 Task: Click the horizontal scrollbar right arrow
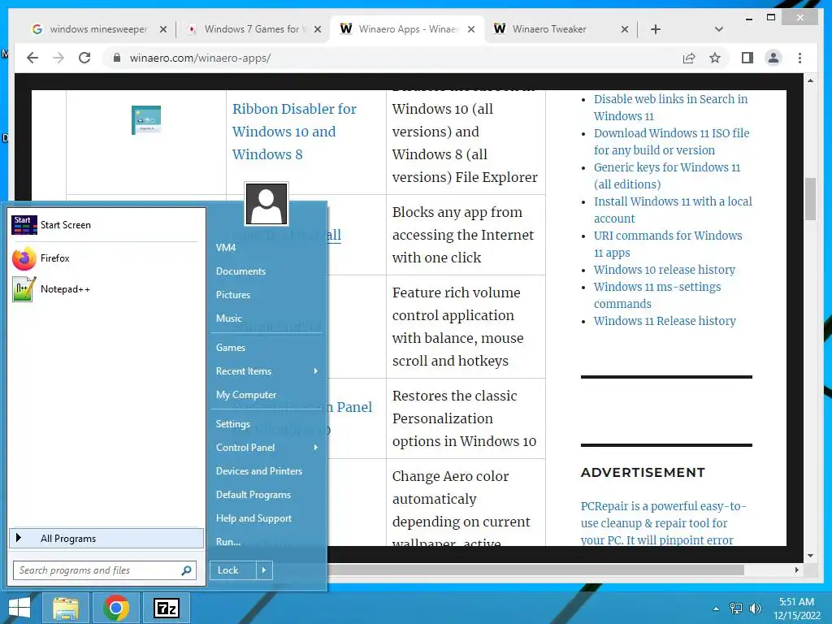(x=796, y=570)
